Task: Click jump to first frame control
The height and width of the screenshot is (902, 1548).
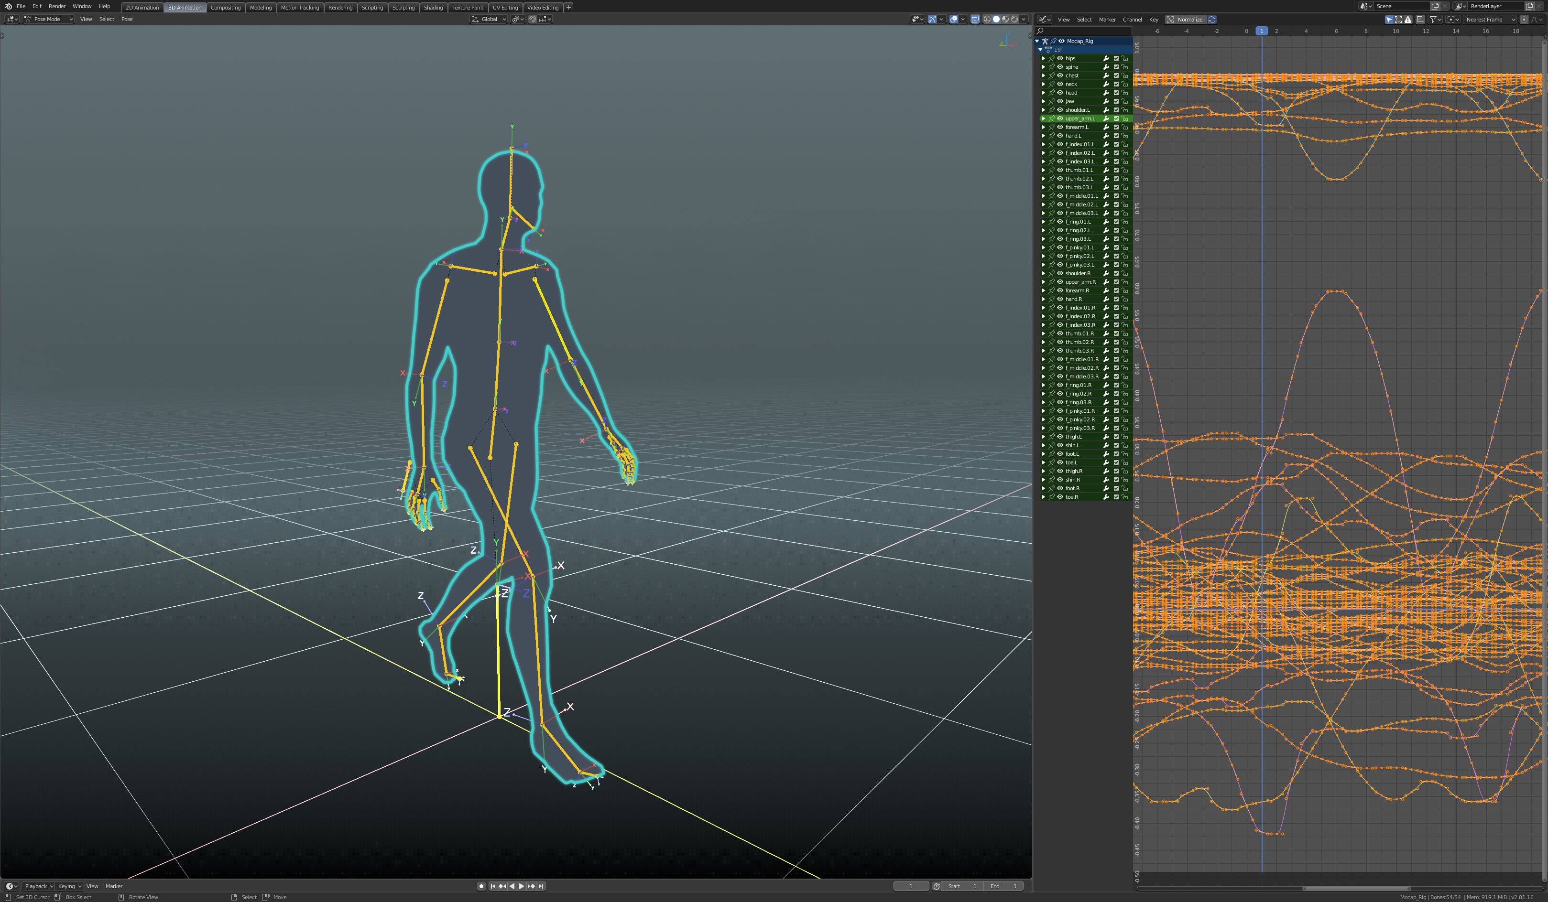Action: [493, 886]
